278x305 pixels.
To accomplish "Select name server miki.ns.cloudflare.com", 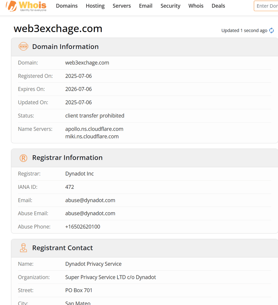I will (x=92, y=136).
